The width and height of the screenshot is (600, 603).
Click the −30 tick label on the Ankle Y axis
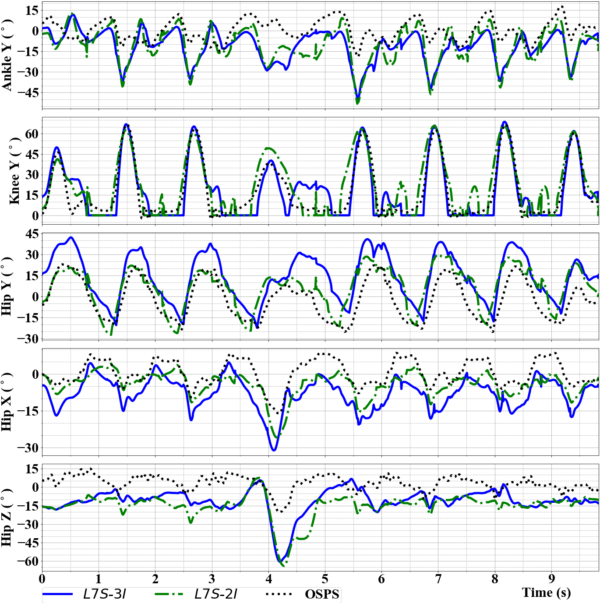point(28,72)
